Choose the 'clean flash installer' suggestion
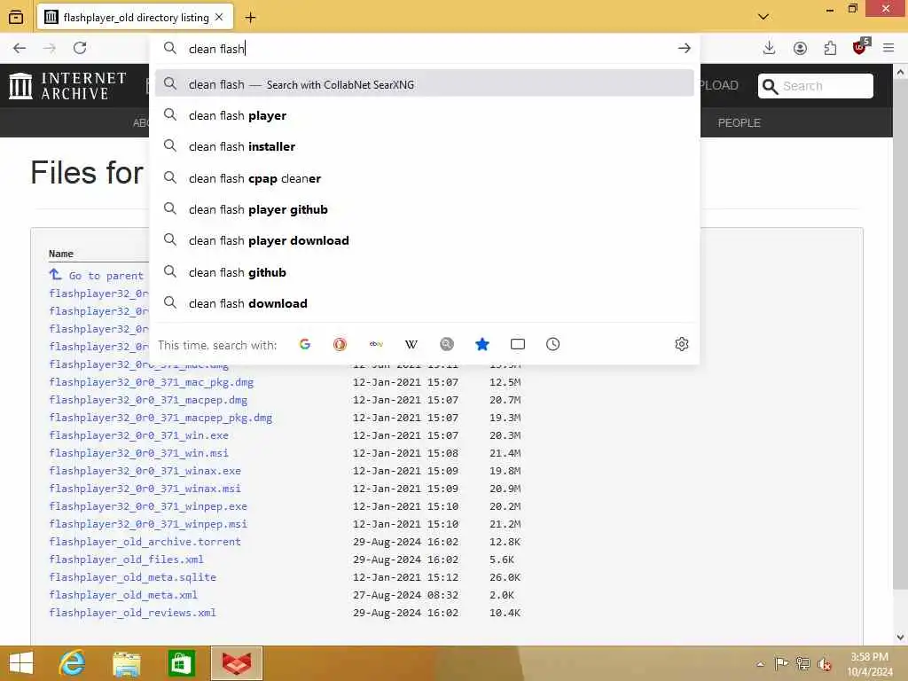 (425, 147)
